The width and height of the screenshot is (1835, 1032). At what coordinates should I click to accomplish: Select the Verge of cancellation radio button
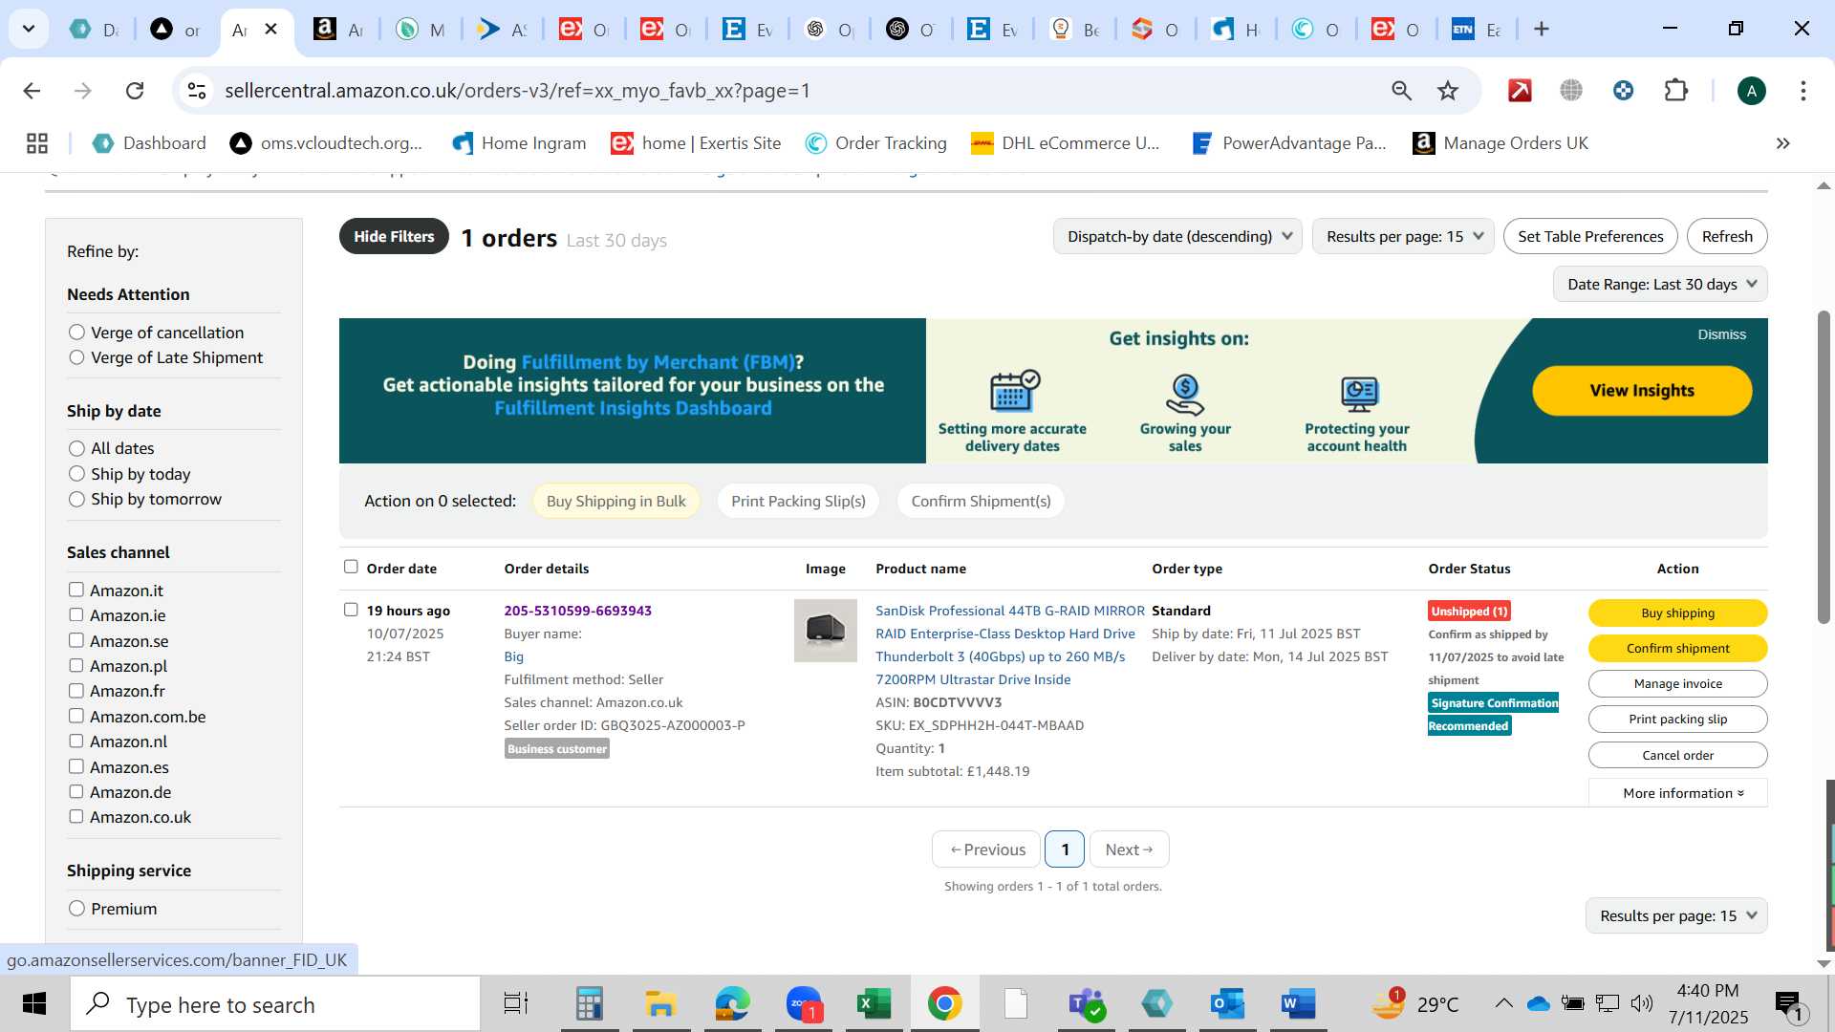[x=76, y=333]
